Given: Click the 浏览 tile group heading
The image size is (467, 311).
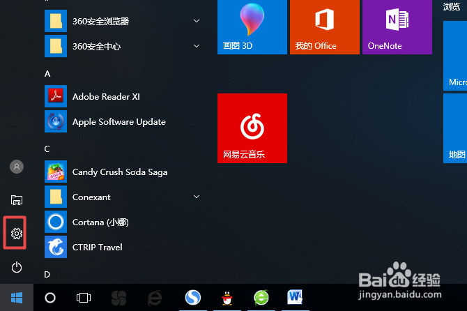Looking at the screenshot, I should [452, 7].
